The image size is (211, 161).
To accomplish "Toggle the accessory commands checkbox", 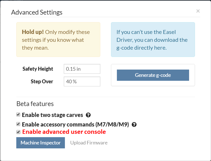I will pos(18,124).
